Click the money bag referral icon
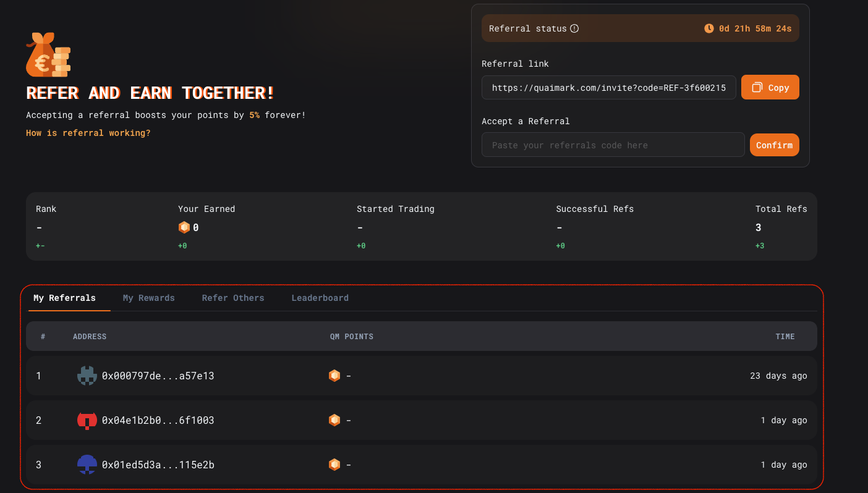The width and height of the screenshot is (868, 493). 48,55
